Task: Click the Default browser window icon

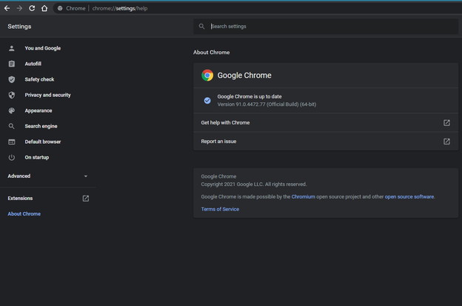Action: pos(12,142)
